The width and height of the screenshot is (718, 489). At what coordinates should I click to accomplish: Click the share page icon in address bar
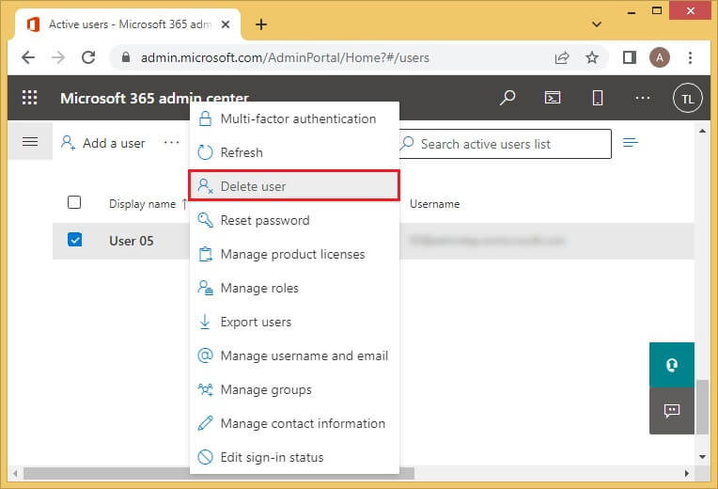562,57
